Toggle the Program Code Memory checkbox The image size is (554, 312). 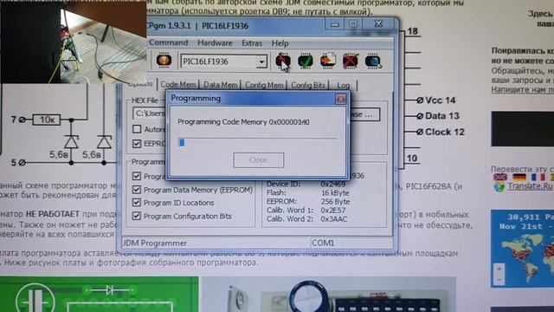tap(137, 176)
